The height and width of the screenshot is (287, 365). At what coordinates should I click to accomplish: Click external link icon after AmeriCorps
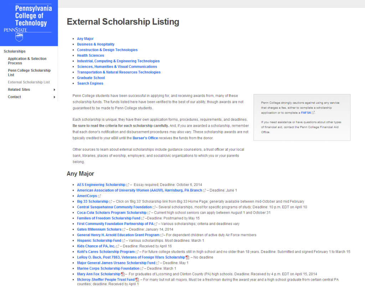(x=99, y=196)
